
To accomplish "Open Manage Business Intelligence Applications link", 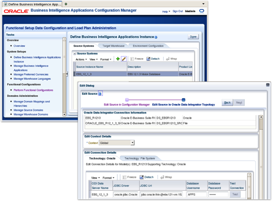I will coord(31,68).
